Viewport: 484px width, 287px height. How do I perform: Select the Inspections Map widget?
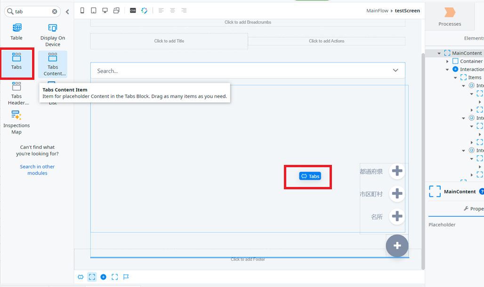[16, 122]
